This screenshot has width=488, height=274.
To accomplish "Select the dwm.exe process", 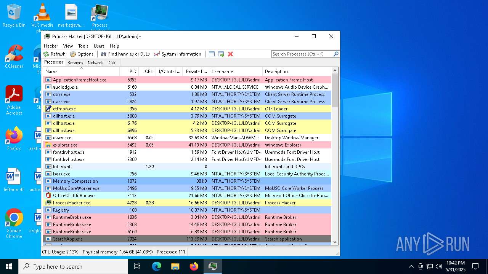I will tap(187, 138).
